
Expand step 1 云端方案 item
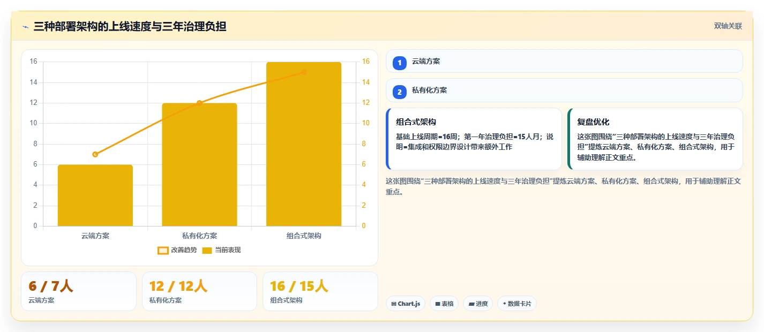(564, 62)
